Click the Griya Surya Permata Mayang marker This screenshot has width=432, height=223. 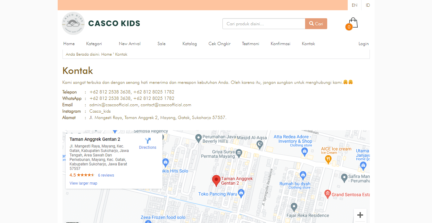click(x=239, y=154)
